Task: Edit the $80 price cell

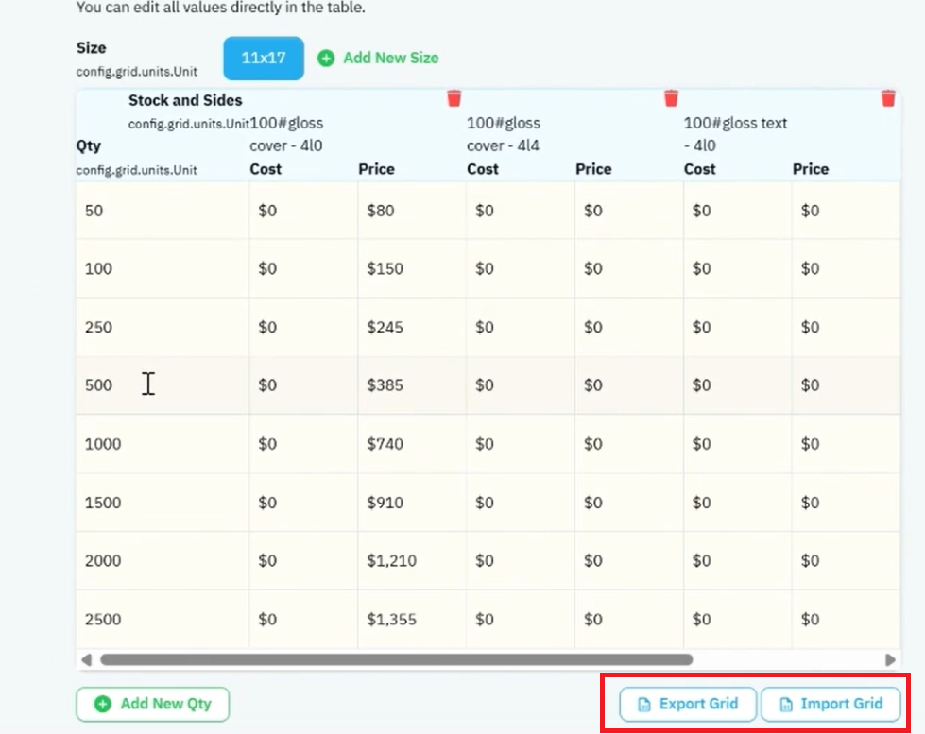Action: (x=411, y=211)
